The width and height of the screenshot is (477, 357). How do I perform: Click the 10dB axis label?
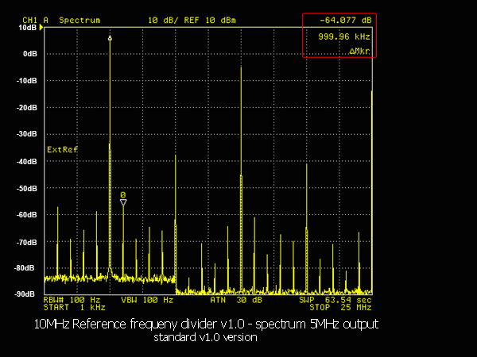tap(27, 28)
